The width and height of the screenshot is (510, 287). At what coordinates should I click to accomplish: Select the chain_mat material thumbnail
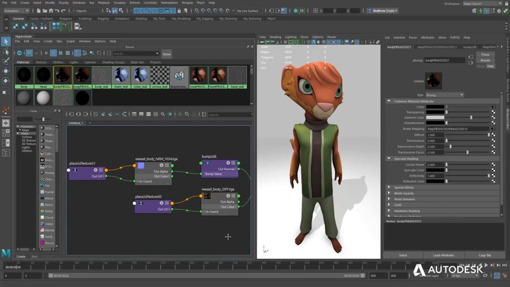[x=121, y=77]
